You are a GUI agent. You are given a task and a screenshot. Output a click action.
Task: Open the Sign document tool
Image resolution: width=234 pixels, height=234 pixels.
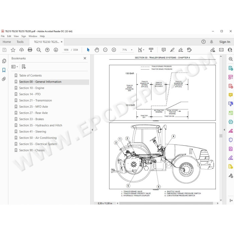pos(181,50)
